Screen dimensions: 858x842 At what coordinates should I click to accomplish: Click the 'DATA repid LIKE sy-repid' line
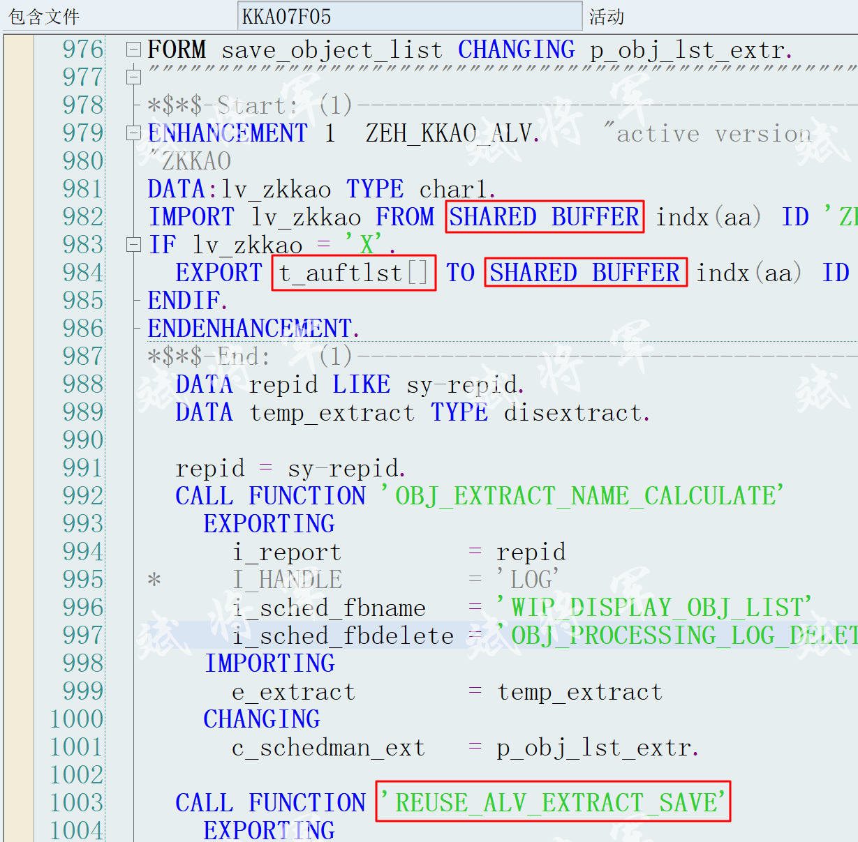[350, 384]
